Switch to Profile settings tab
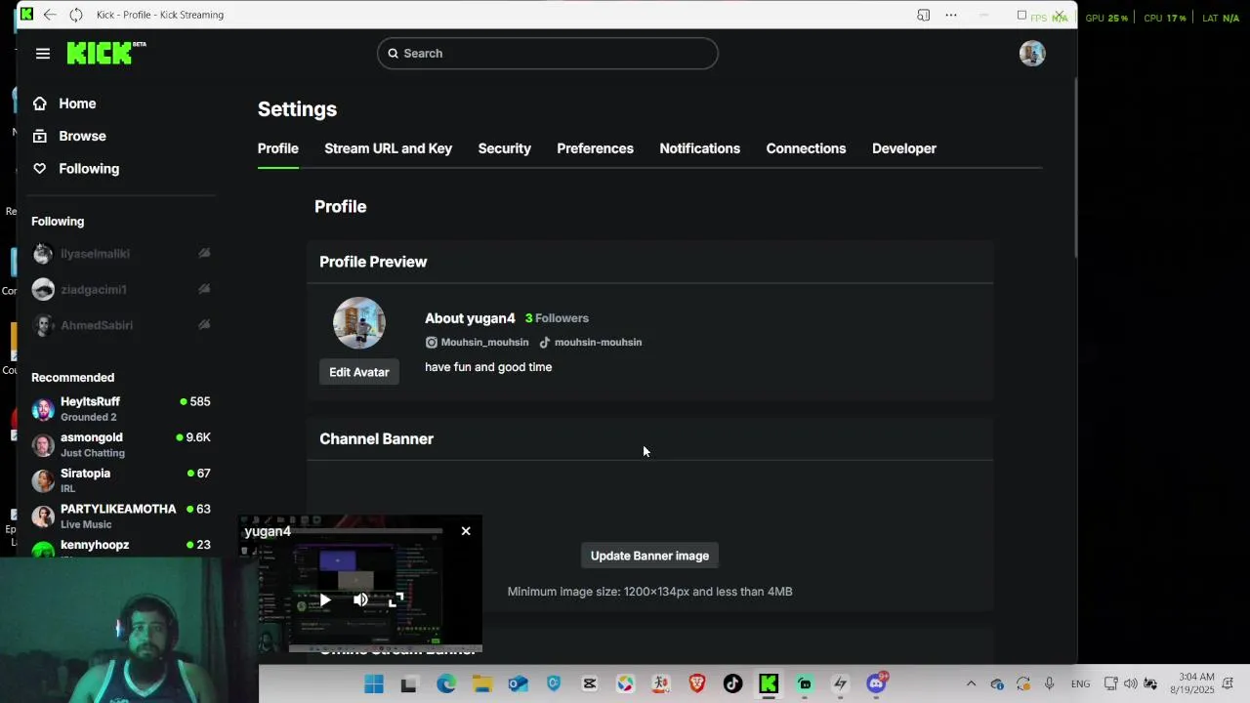This screenshot has height=703, width=1250. pos(278,148)
